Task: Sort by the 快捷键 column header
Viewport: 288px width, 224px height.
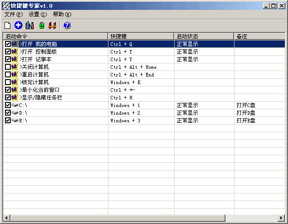Action: (x=141, y=36)
